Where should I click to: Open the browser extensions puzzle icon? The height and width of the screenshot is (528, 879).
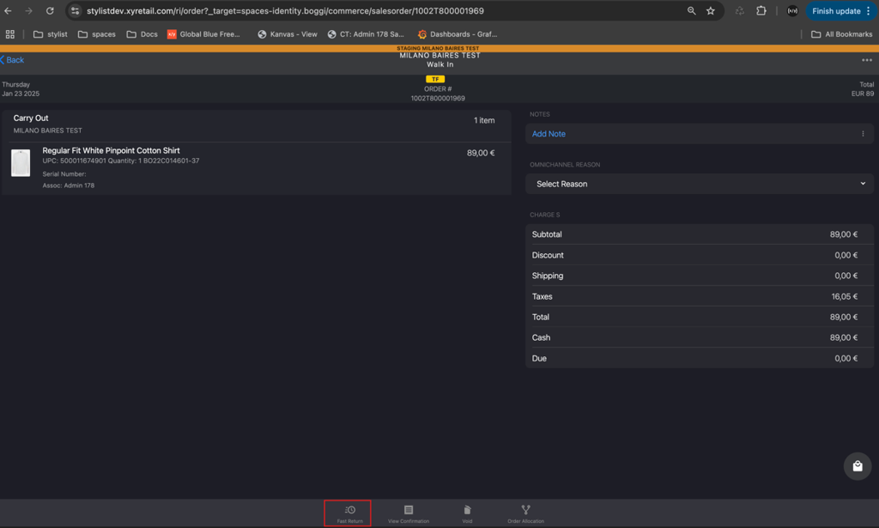tap(761, 10)
